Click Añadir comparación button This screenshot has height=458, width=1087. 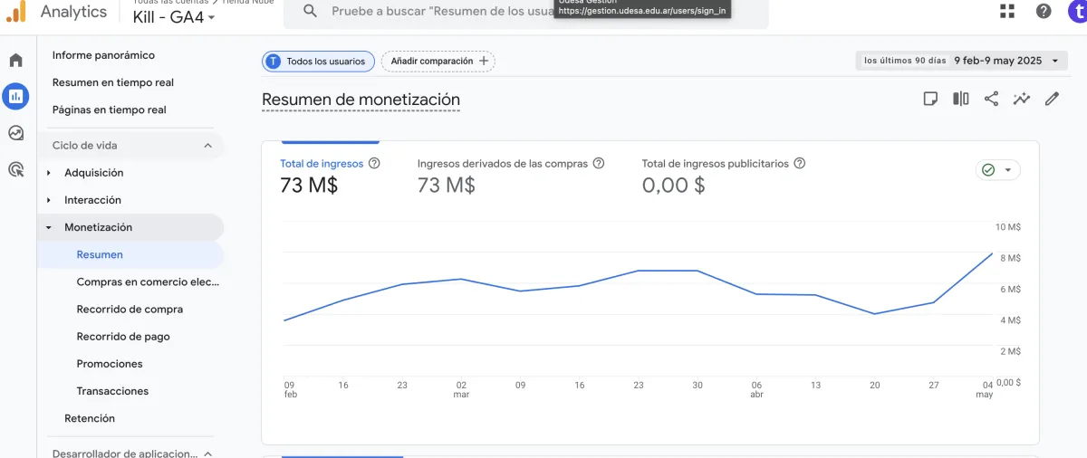[438, 62]
